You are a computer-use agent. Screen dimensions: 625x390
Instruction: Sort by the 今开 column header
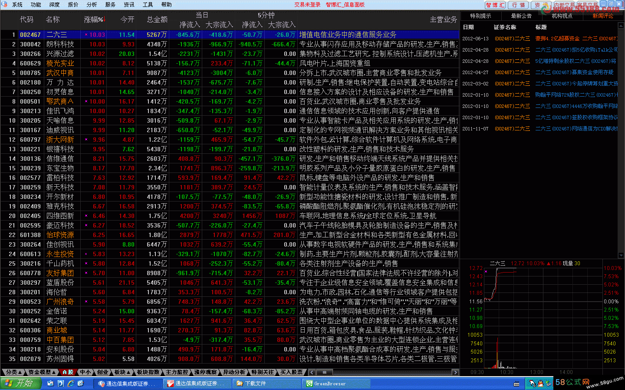(128, 20)
